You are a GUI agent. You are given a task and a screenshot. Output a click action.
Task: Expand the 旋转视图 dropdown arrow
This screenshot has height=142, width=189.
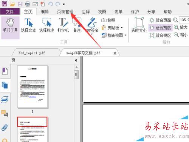point(125,35)
